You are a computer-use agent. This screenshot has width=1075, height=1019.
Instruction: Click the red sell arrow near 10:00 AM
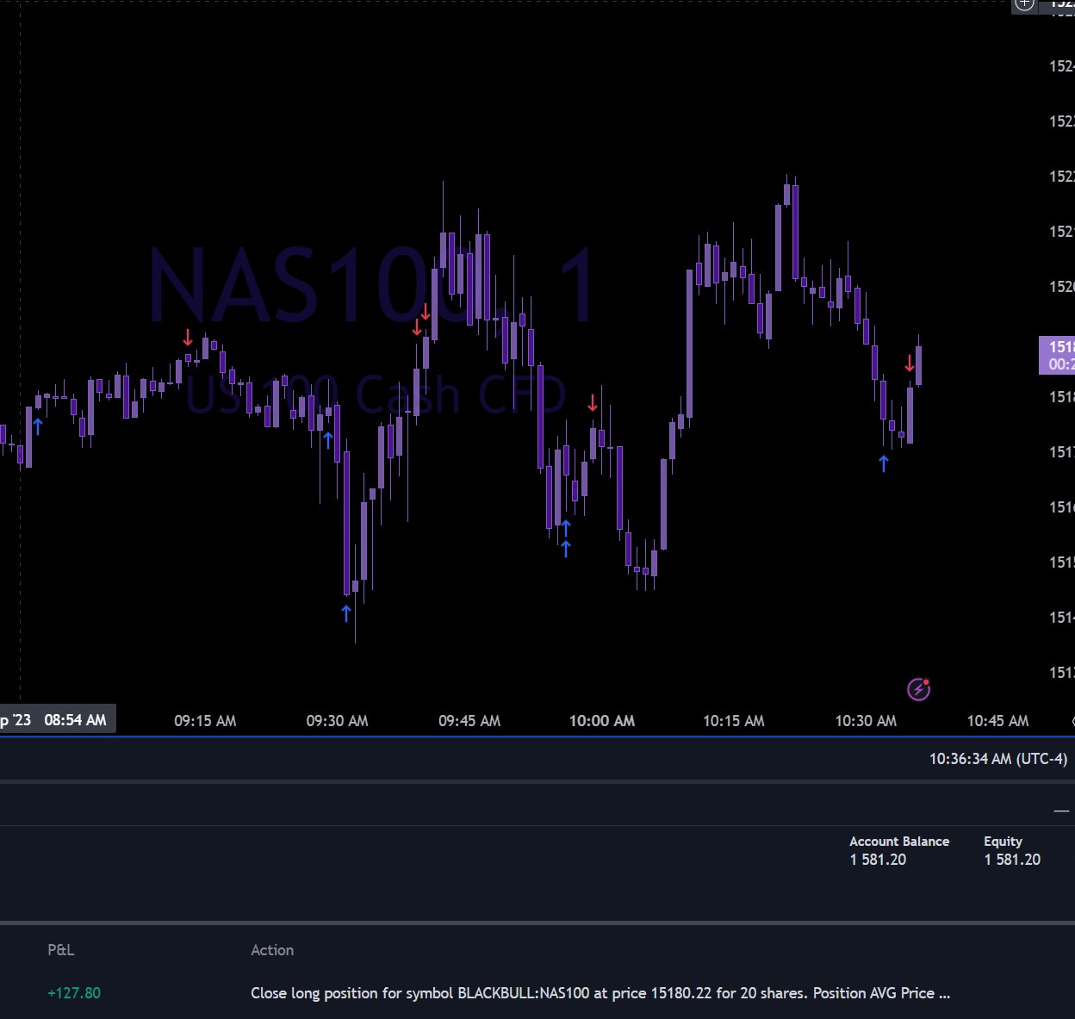(593, 402)
